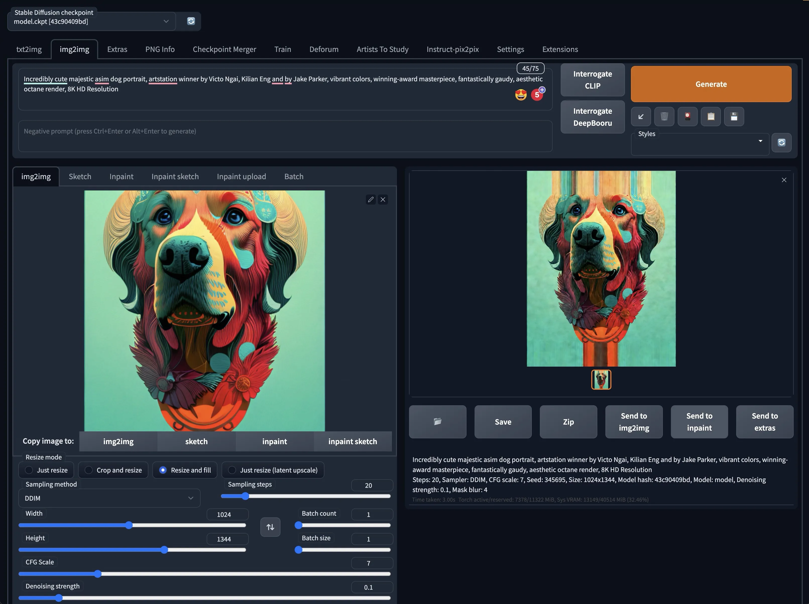Apply selected styles via the clipboard icon
The width and height of the screenshot is (809, 604).
click(711, 117)
